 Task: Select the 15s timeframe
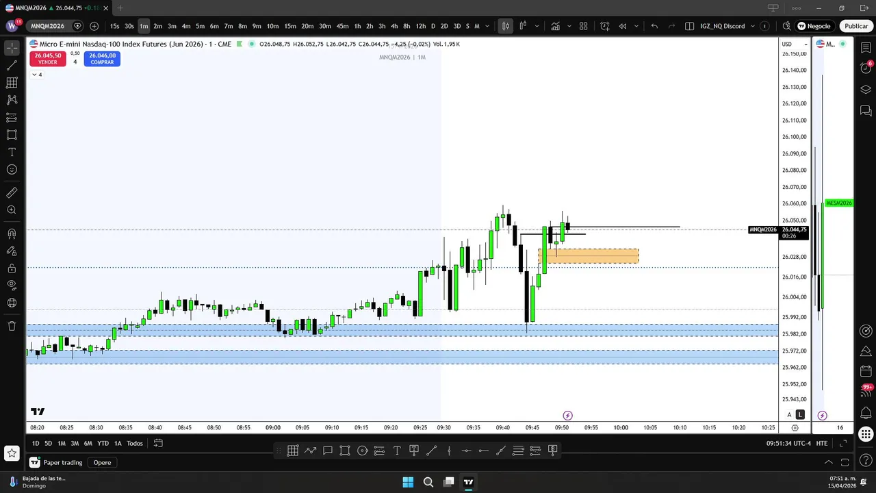[x=114, y=26]
